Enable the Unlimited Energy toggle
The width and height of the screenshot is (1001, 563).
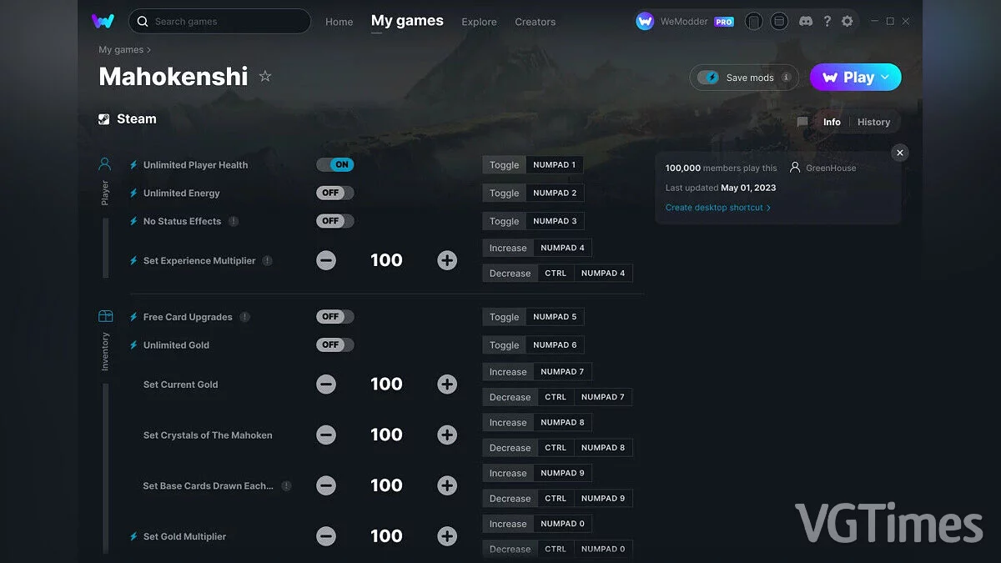pos(335,194)
